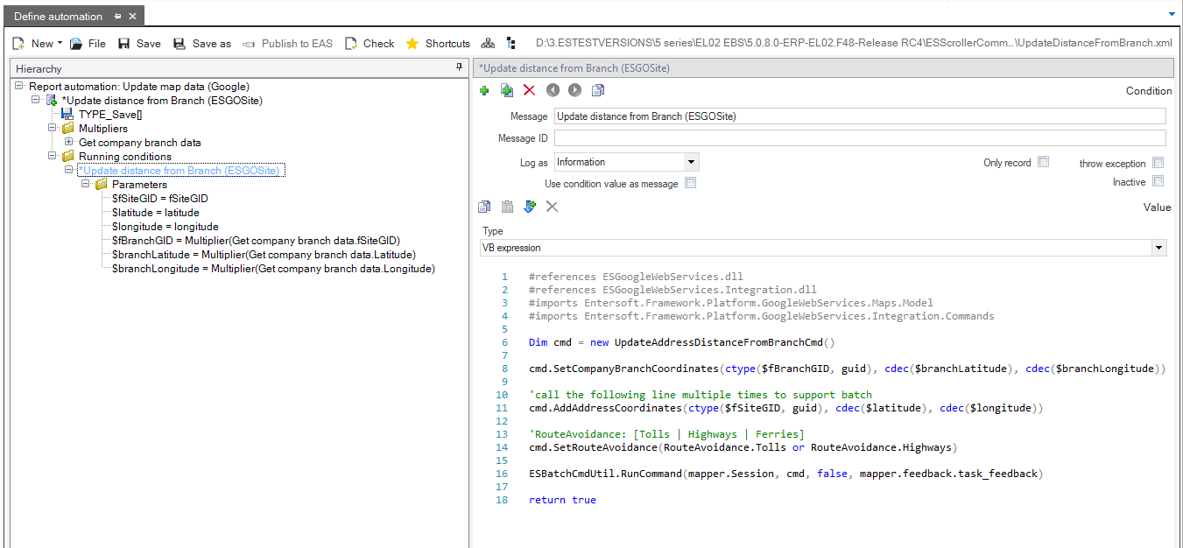Delete condition using the red X icon

point(529,90)
